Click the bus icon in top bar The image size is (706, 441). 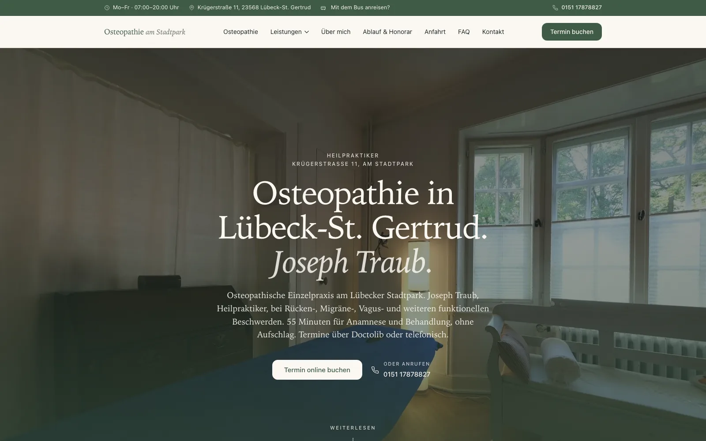click(323, 7)
